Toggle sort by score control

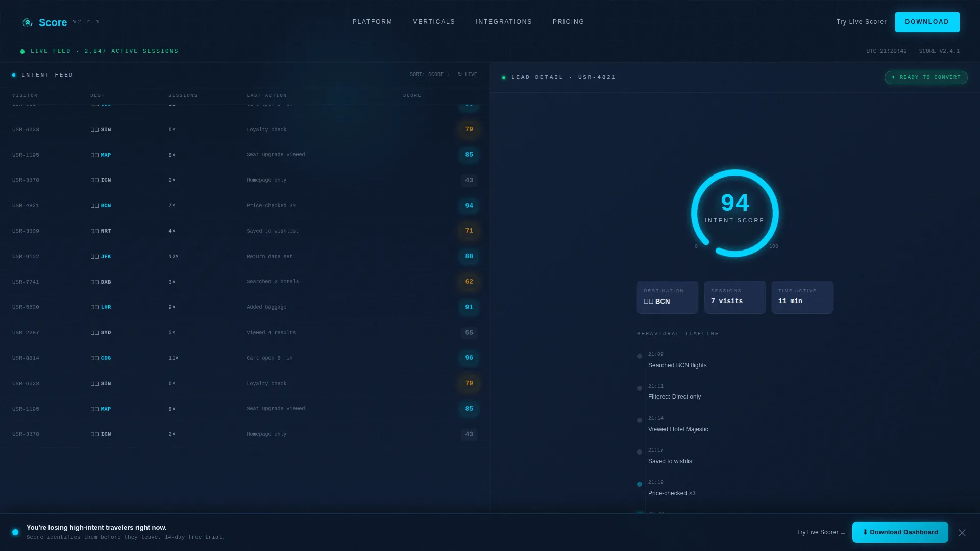430,74
